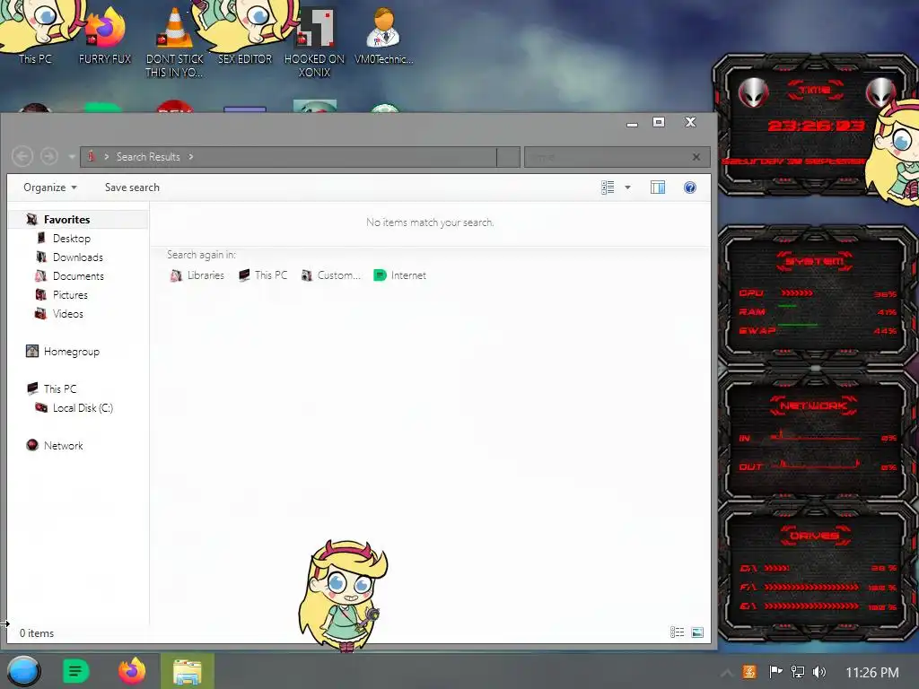Open the HOOKED ON XONIX desktop icon
Image resolution: width=919 pixels, height=689 pixels.
315,42
